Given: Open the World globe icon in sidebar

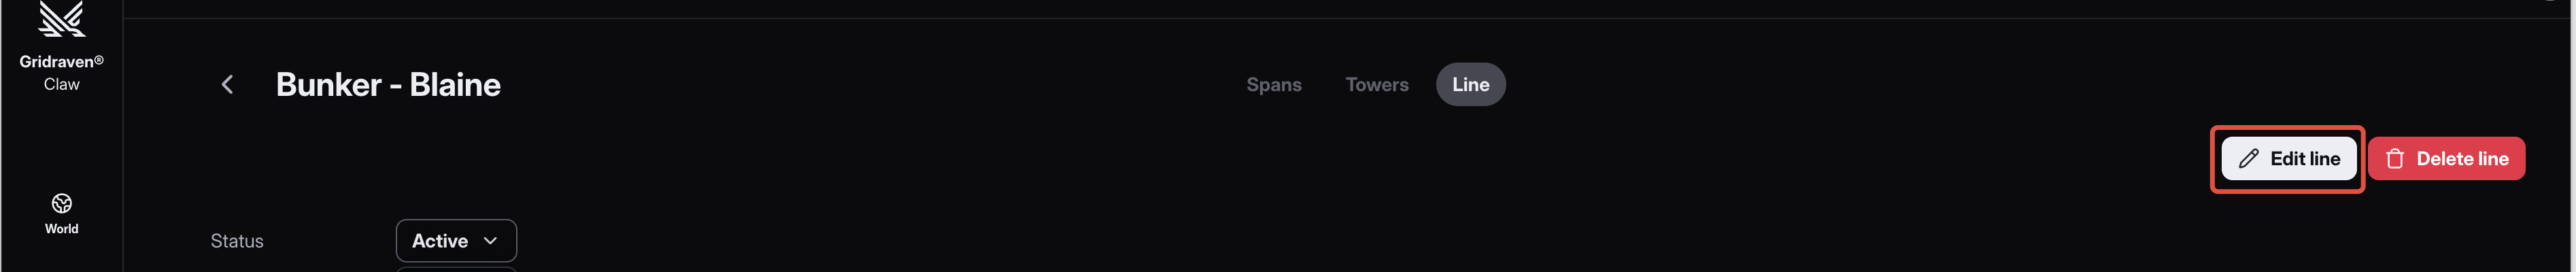Looking at the screenshot, I should coord(61,203).
